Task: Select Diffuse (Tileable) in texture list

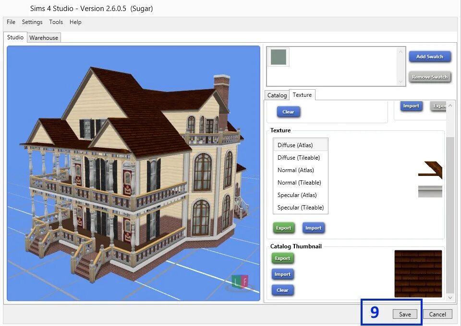Action: (x=301, y=158)
